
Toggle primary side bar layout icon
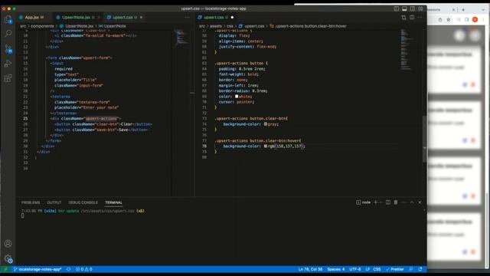pyautogui.click(x=397, y=8)
